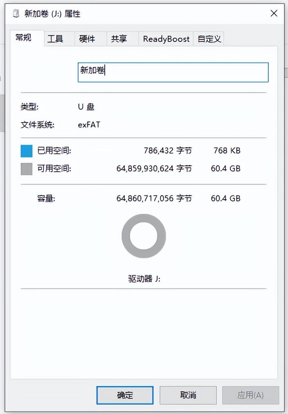Image resolution: width=288 pixels, height=414 pixels.
Task: Open the 工具 tab
Action: [59, 39]
